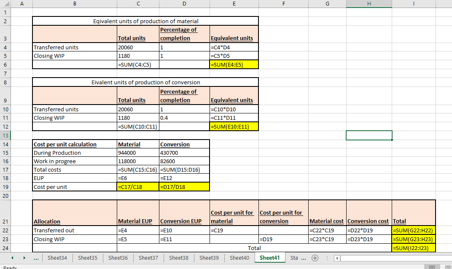452x269 pixels.
Task: Select the 'Eivalent units of production of conversion' title
Action: (145, 82)
